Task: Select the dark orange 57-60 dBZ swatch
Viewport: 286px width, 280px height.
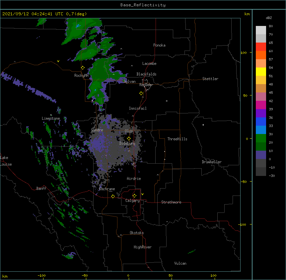Action: coord(261,55)
